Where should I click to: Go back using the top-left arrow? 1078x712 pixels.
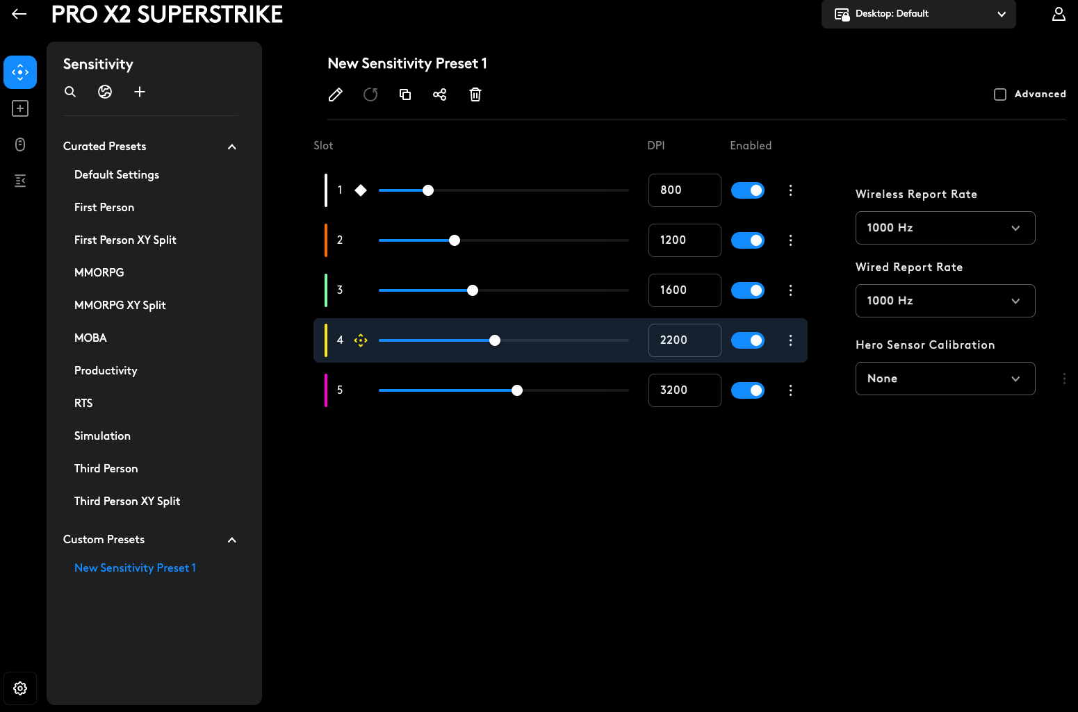[x=19, y=14]
